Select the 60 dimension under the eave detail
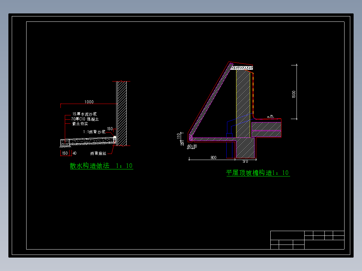 point(189,146)
